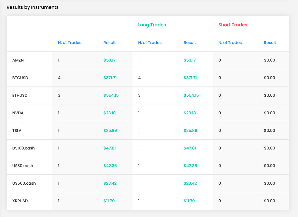The height and width of the screenshot is (217, 298).
Task: Click BTCUSD long result $371.71
Action: click(190, 78)
